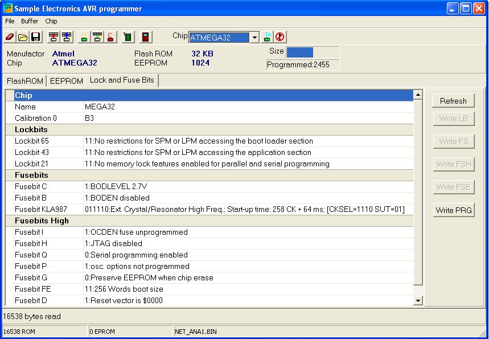Switch to the FlashROM tab
Screen dimensions: 489x339
tap(24, 81)
